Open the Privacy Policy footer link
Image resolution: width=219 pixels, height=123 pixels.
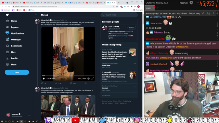point(117,101)
